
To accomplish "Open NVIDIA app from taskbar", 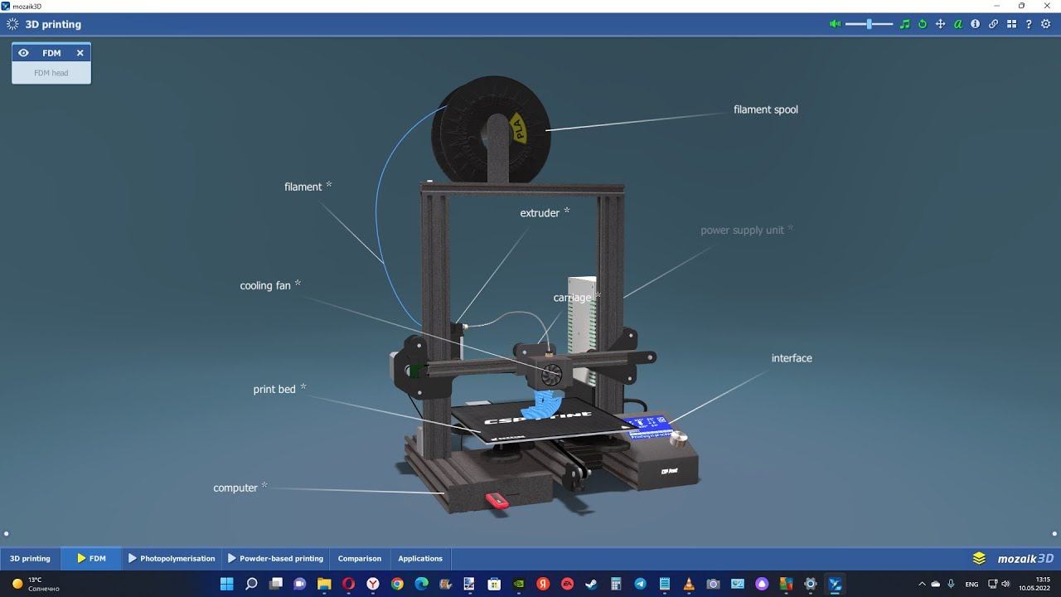I will [x=519, y=584].
